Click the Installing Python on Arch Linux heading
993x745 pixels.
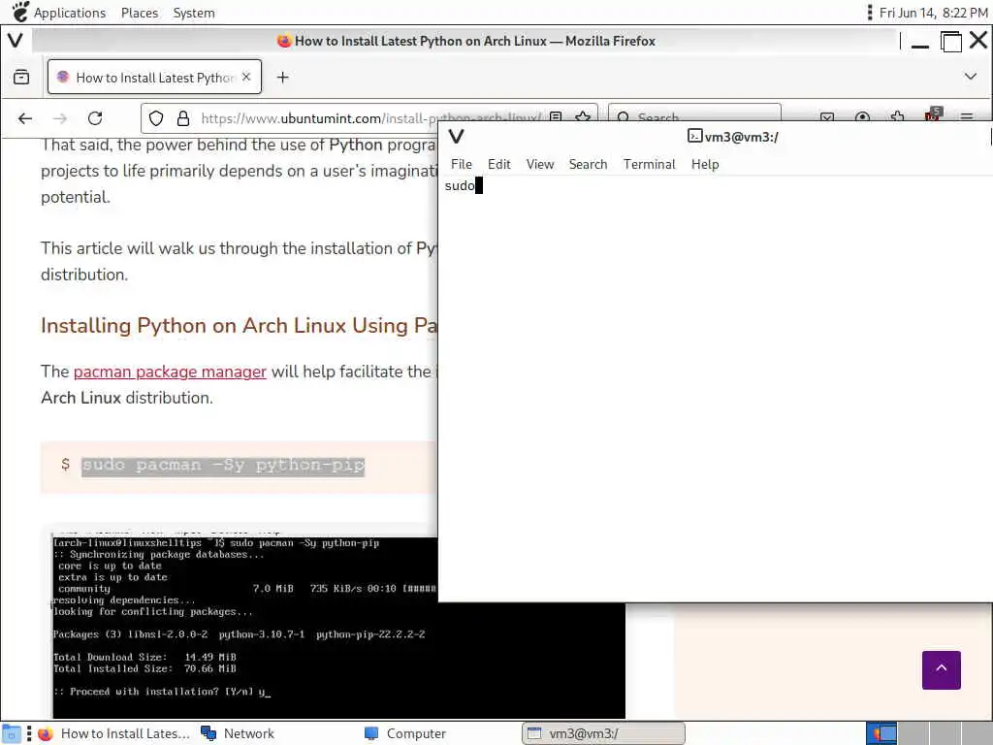[239, 326]
